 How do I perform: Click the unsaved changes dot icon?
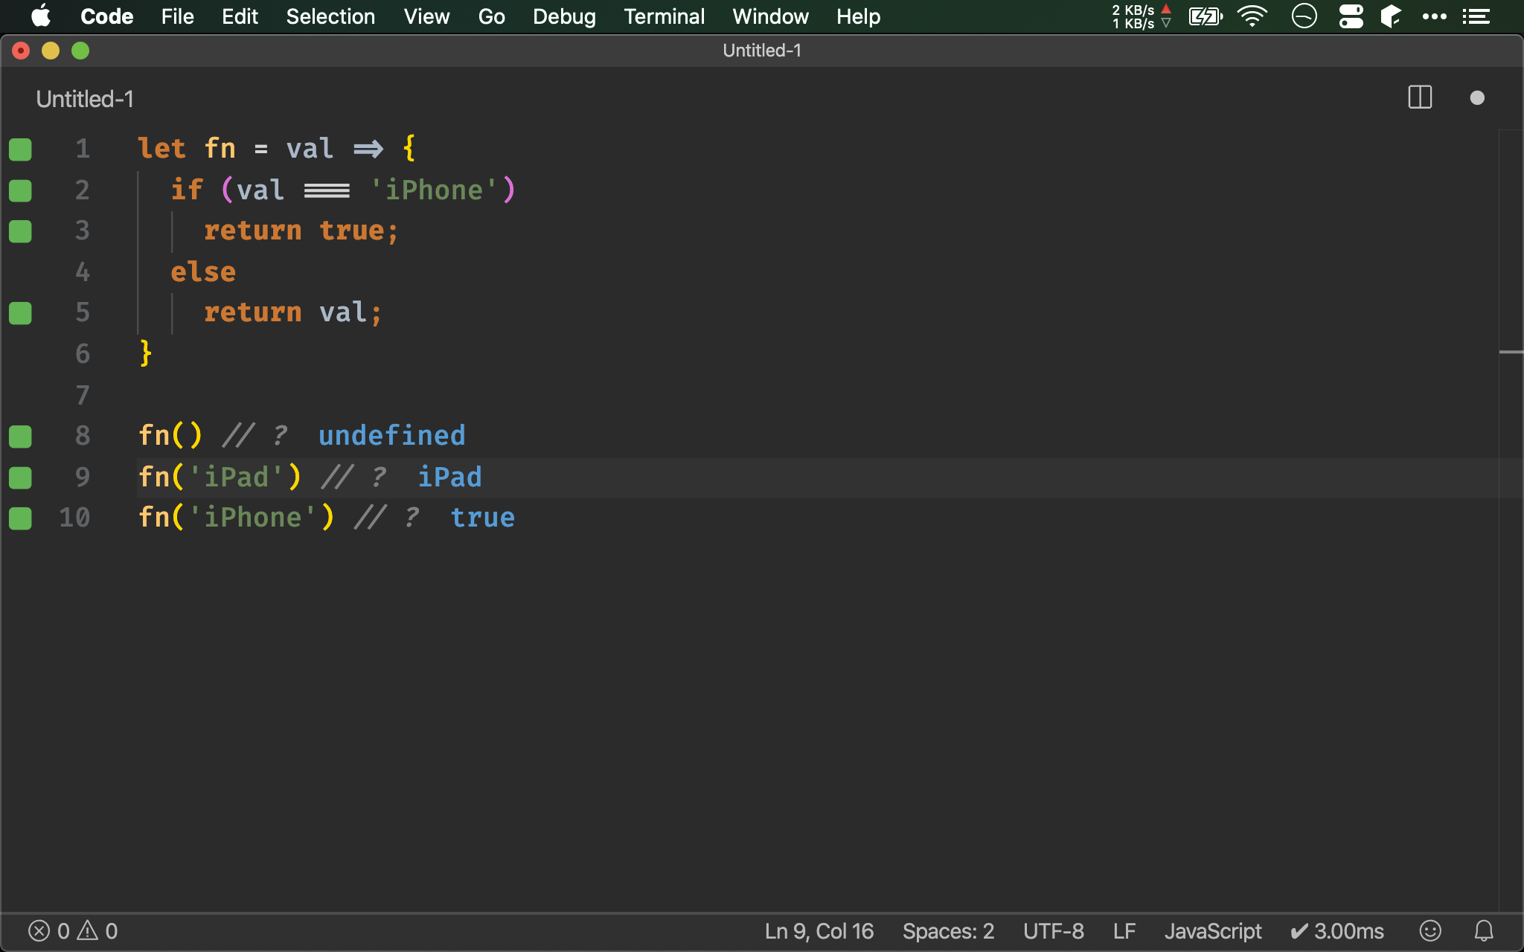point(1477,98)
